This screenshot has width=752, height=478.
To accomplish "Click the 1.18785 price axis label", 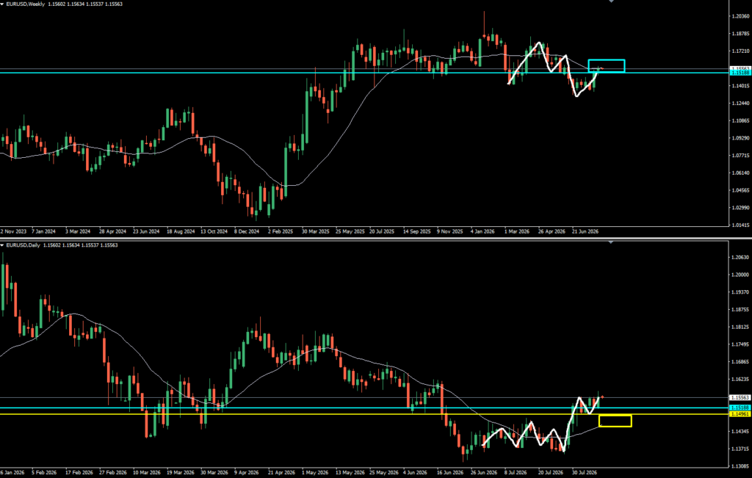I will coord(740,34).
